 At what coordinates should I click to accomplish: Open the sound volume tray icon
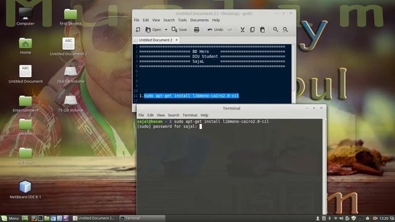point(341,218)
